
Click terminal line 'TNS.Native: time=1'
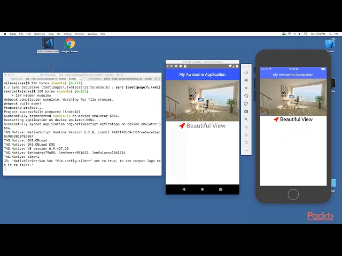(x=21, y=157)
